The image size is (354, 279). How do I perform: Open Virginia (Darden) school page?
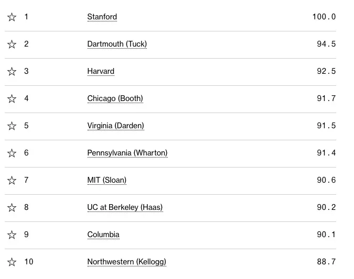click(115, 126)
